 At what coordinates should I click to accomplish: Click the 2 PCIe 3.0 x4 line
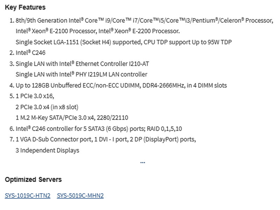[47, 107]
